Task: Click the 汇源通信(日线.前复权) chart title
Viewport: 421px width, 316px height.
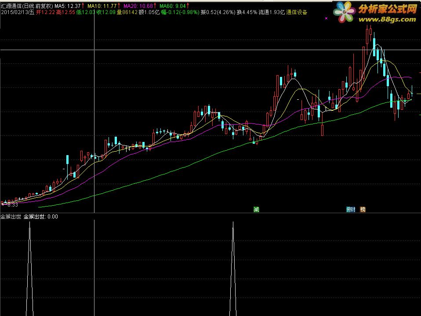Action: (x=27, y=6)
